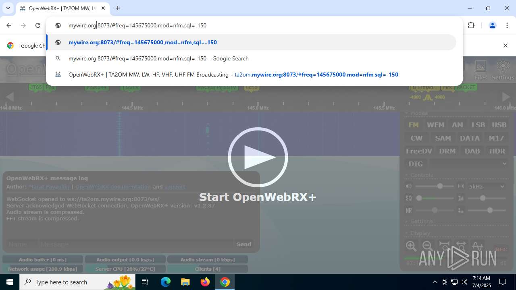
Task: Select the LSB mode button
Action: (479, 125)
